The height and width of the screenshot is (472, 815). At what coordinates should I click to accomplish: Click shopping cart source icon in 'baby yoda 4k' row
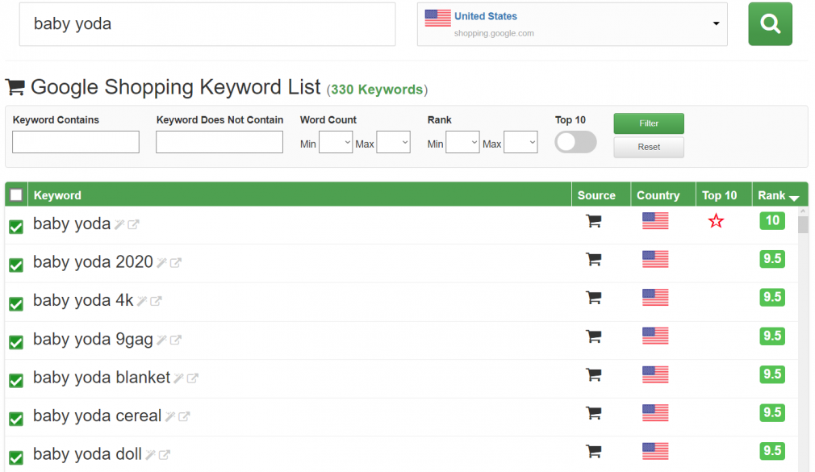(x=594, y=298)
